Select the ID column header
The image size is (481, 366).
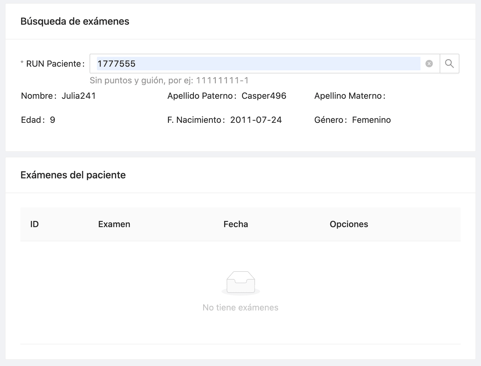(x=35, y=224)
